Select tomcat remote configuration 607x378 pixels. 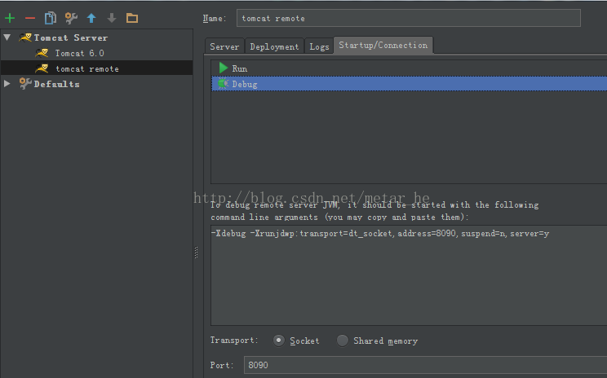87,68
